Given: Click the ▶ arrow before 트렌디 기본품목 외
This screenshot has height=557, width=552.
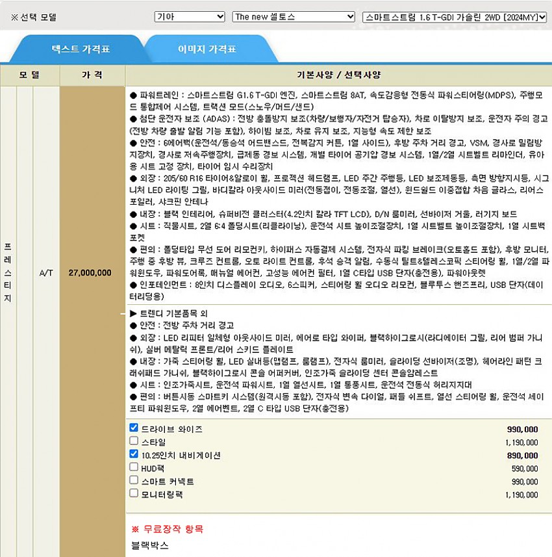Looking at the screenshot, I should tap(134, 313).
